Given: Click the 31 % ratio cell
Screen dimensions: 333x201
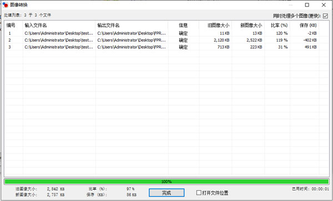Looking at the screenshot, I should tap(283, 47).
